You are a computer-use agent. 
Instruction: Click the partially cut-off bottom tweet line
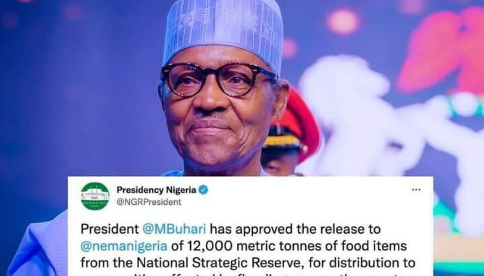tap(249, 274)
